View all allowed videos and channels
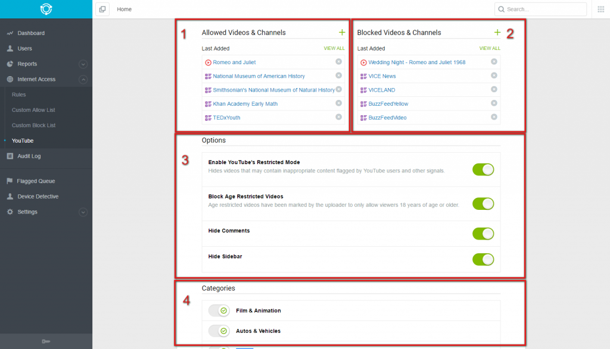 pyautogui.click(x=334, y=49)
